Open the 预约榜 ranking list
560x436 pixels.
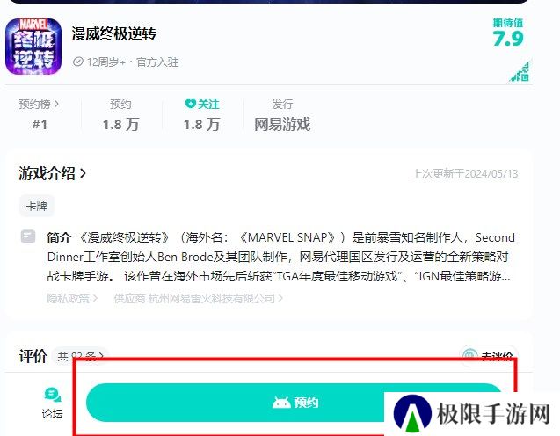point(39,105)
